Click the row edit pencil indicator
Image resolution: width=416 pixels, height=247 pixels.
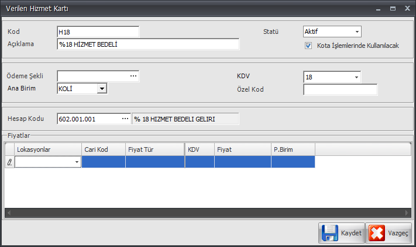[9, 162]
